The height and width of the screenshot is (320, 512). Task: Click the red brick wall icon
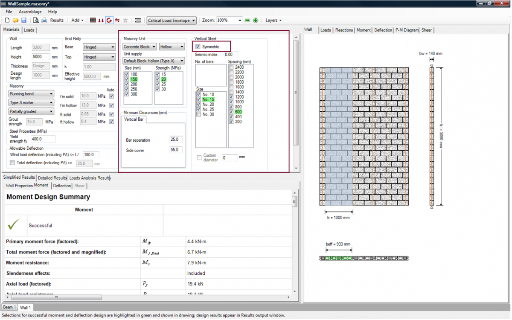click(x=93, y=20)
